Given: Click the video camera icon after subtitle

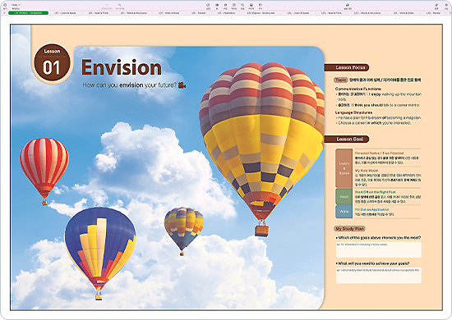Looking at the screenshot, I should click(x=182, y=85).
